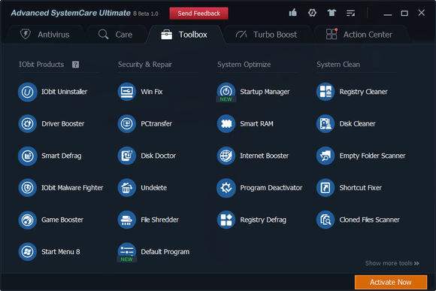
Task: Click the Registry Defrag icon
Action: coord(226,220)
